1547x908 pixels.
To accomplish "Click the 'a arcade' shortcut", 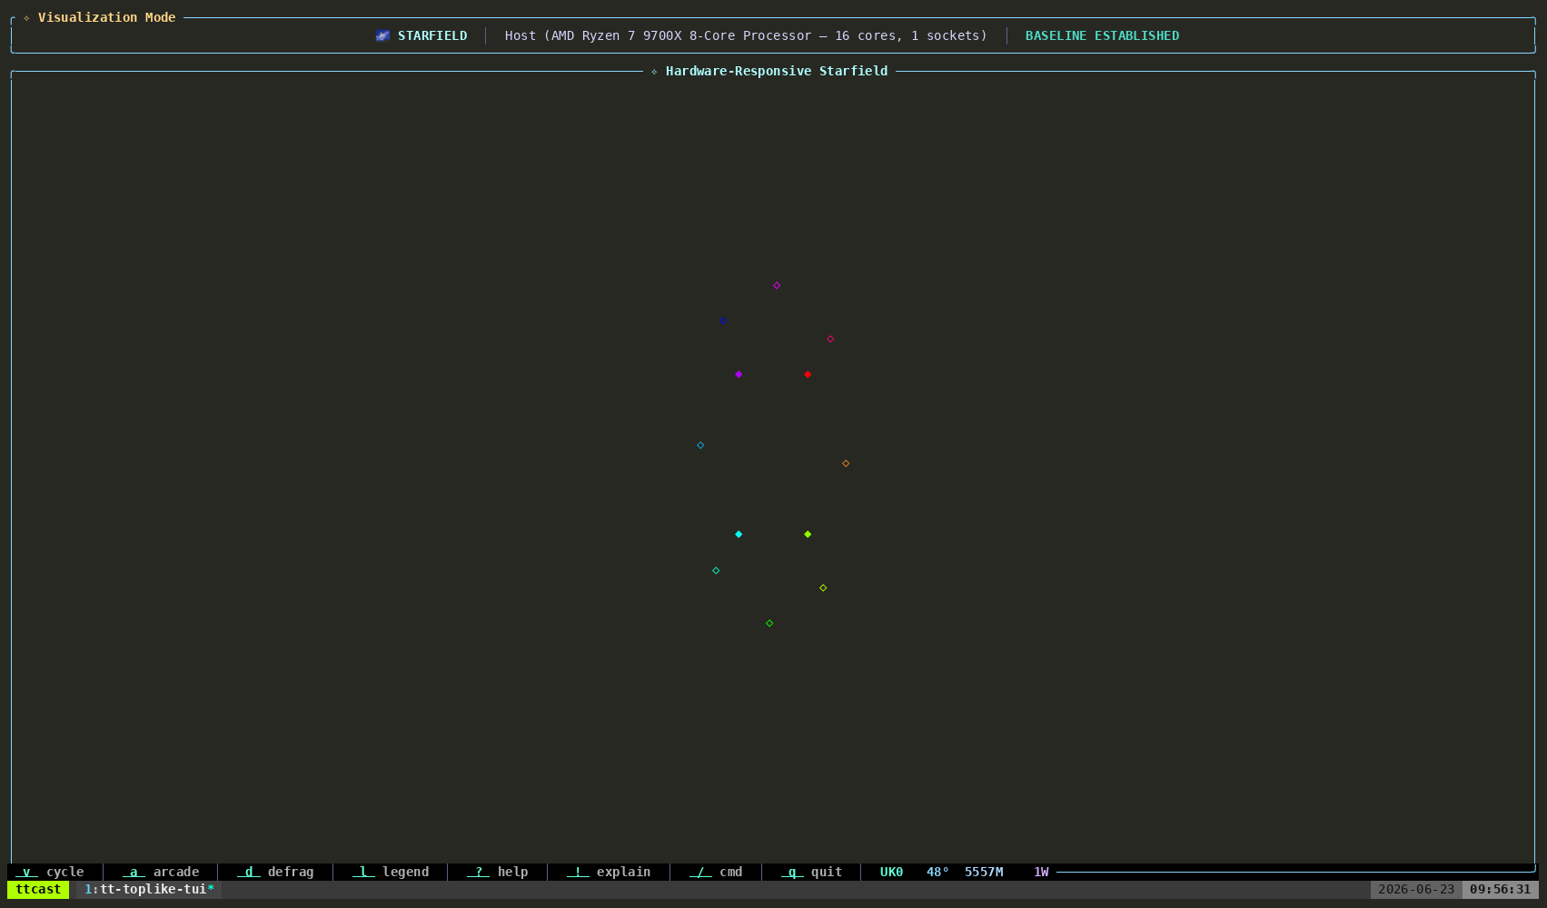I will click(x=161, y=872).
